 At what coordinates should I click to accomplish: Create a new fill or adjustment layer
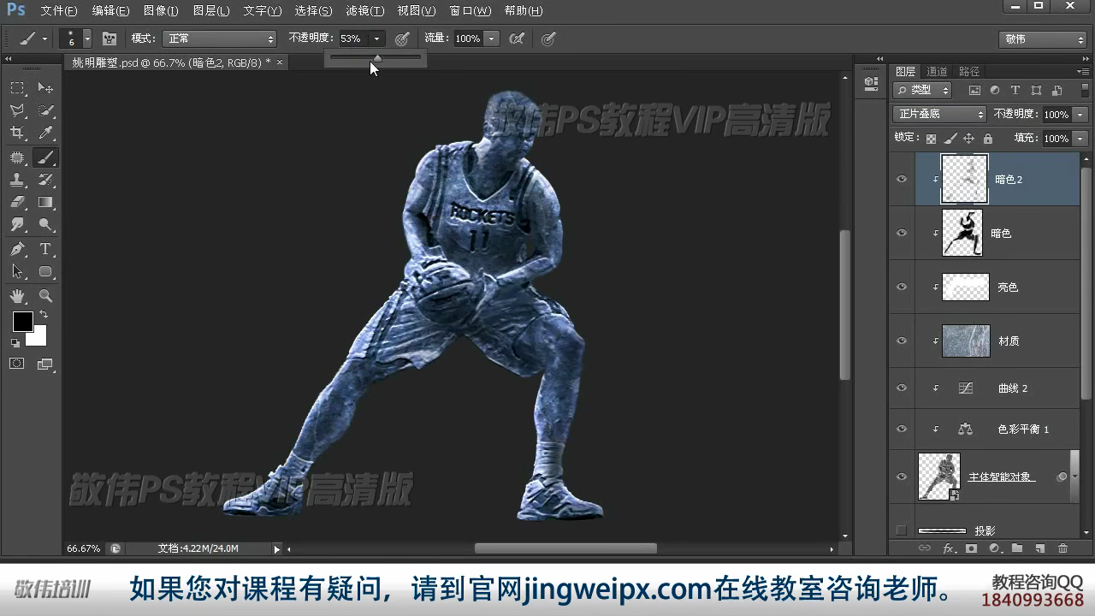[x=994, y=548]
